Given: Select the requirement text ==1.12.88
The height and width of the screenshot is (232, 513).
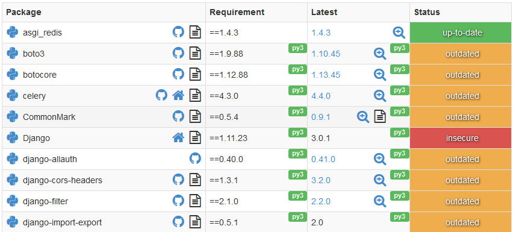Looking at the screenshot, I should (229, 75).
